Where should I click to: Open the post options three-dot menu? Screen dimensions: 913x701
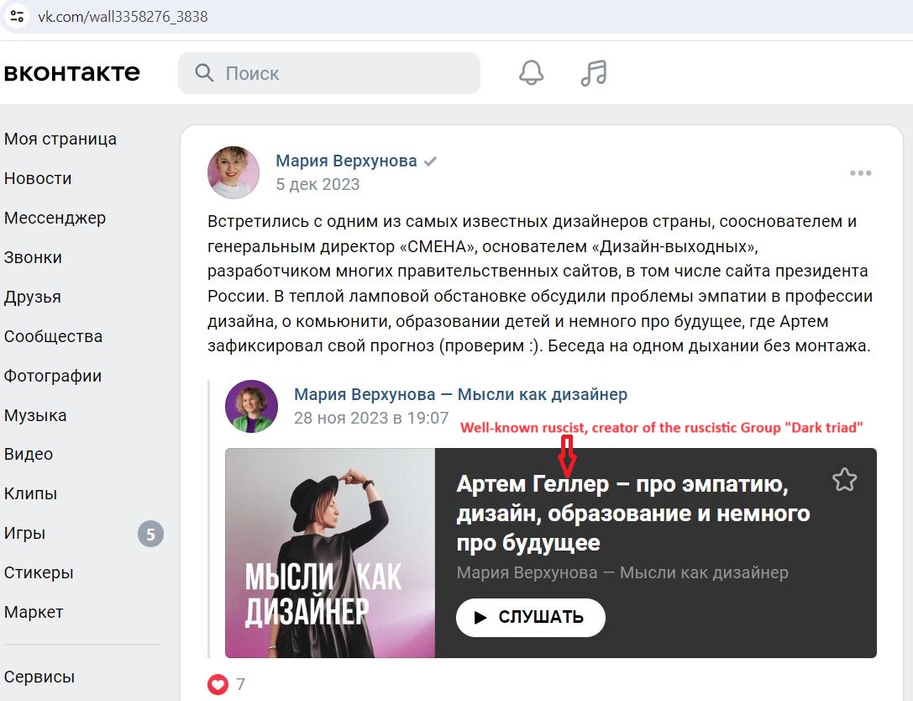pyautogui.click(x=860, y=173)
